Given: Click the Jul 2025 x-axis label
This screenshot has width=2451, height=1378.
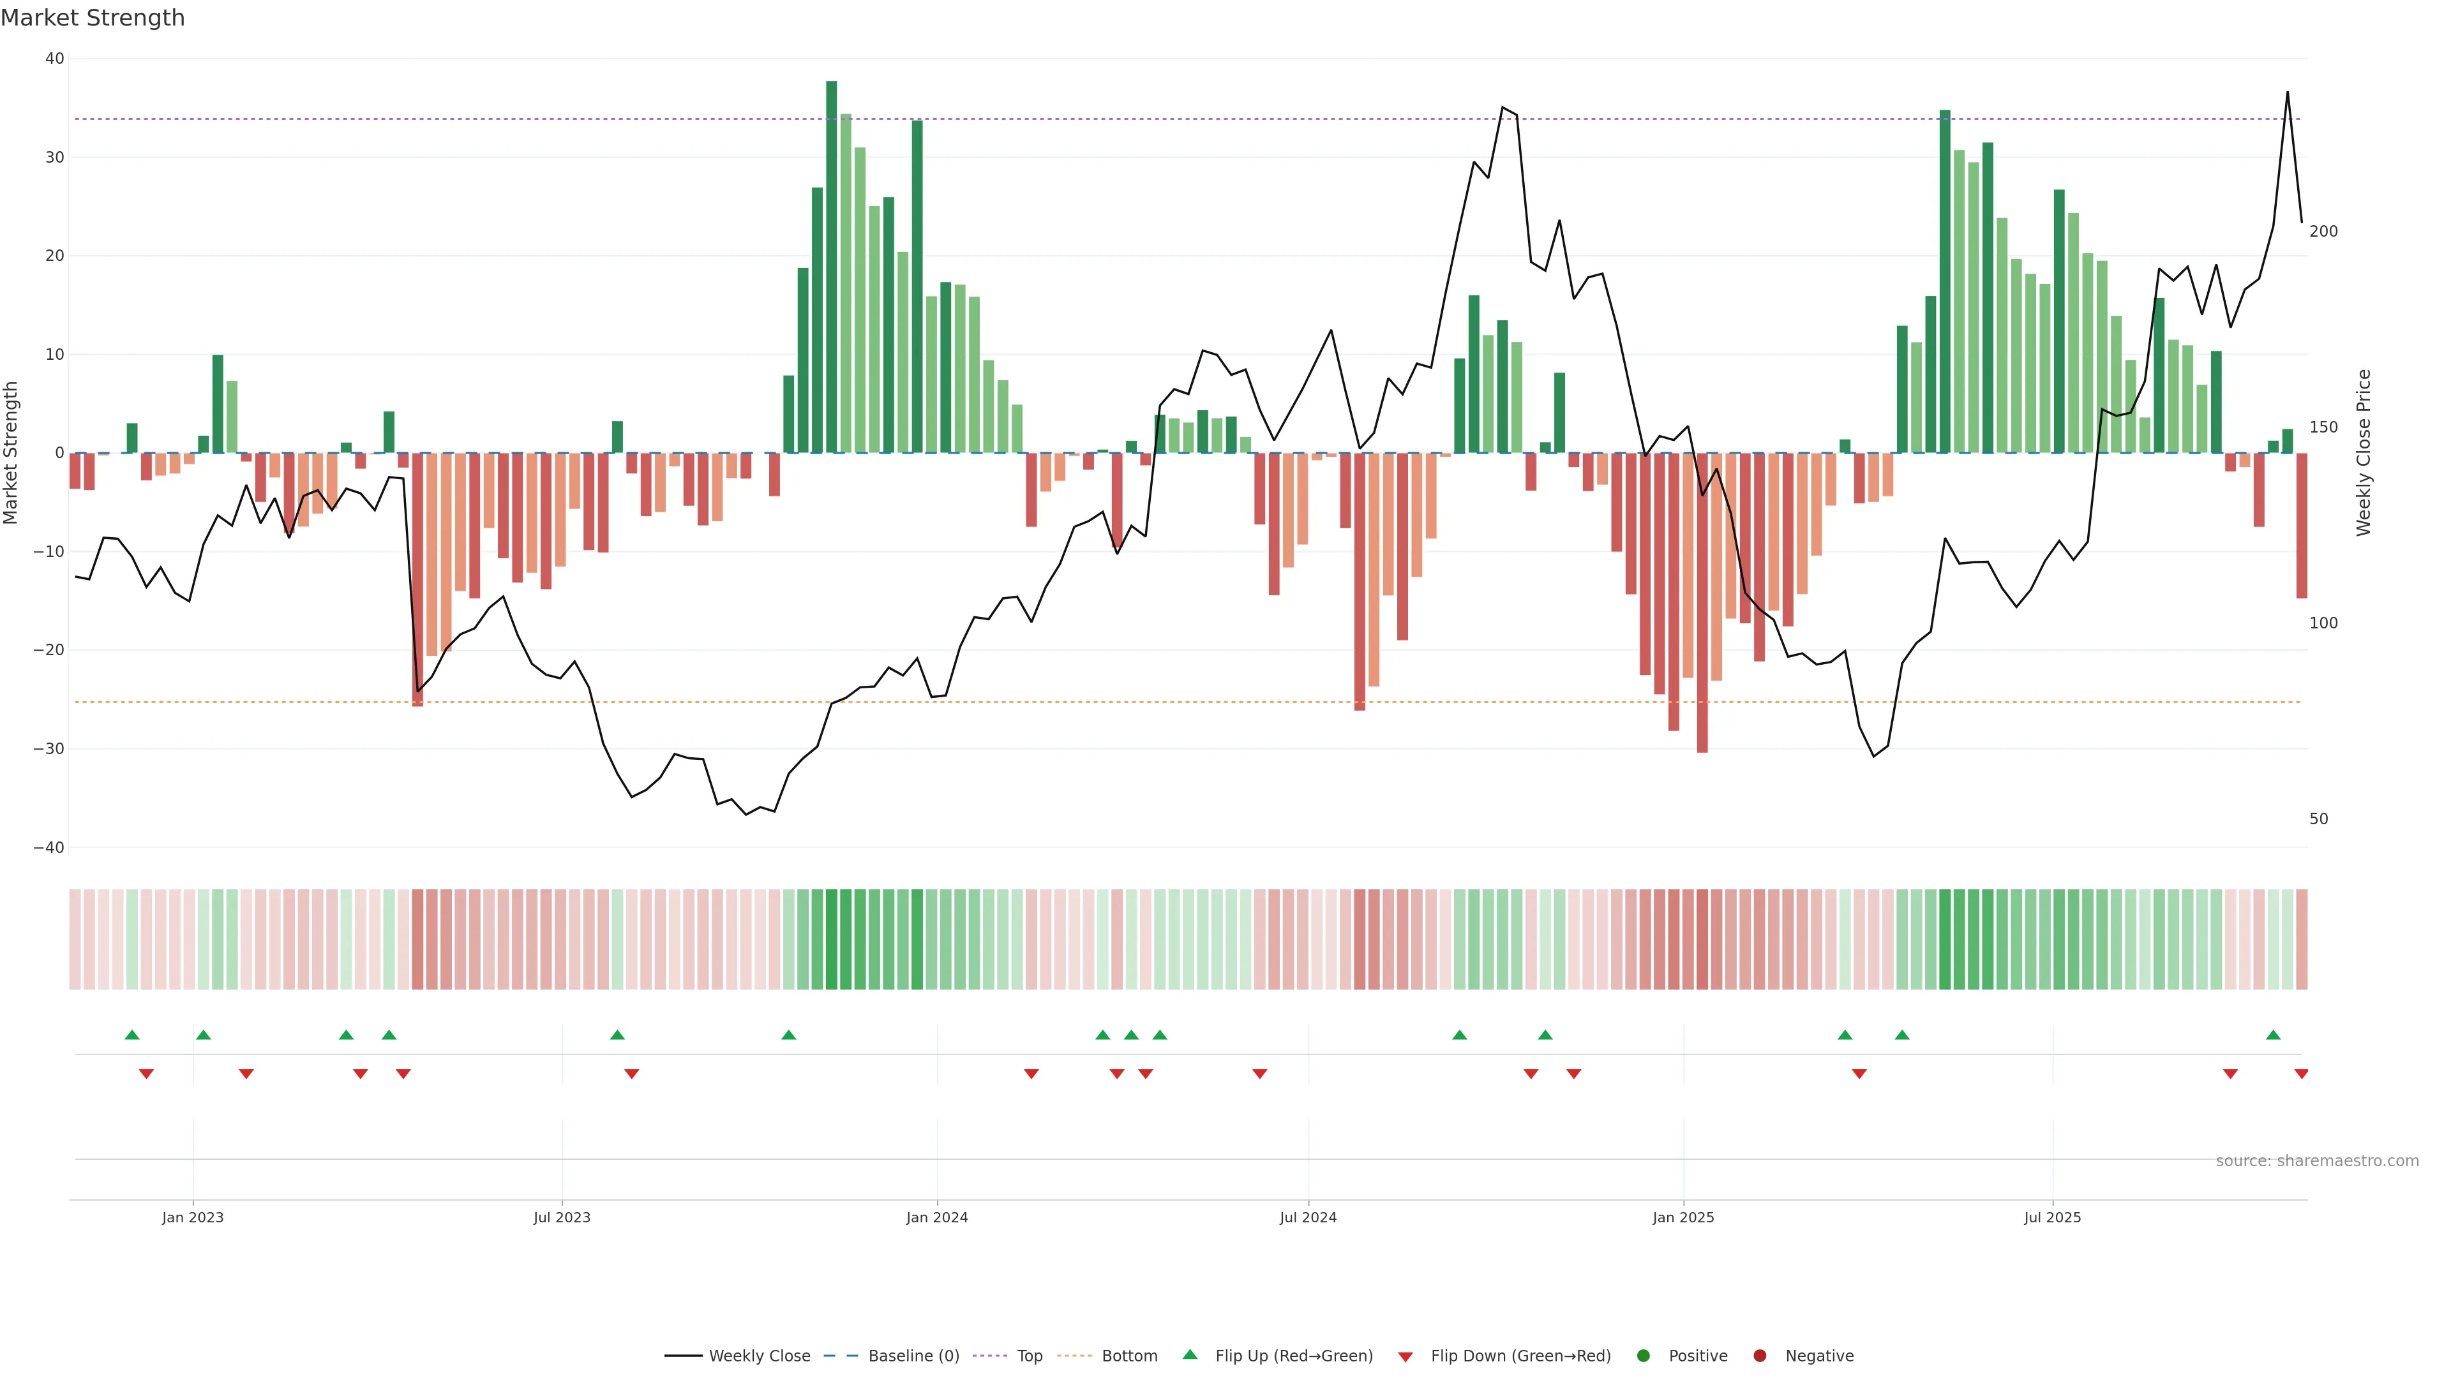Looking at the screenshot, I should pyautogui.click(x=2052, y=1217).
